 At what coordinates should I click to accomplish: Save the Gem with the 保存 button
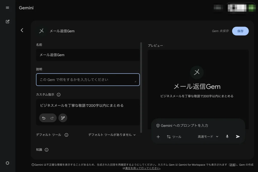point(240,31)
